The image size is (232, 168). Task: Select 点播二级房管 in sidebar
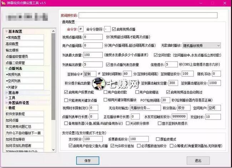24,63
